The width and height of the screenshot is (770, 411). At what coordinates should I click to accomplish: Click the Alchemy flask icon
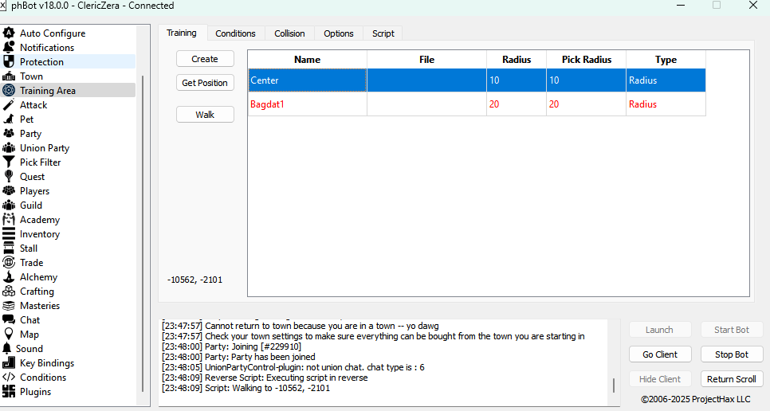coord(9,277)
